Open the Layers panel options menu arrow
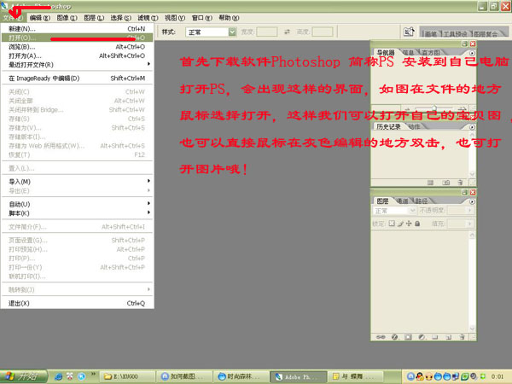This screenshot has height=384, width=512. pyautogui.click(x=472, y=201)
